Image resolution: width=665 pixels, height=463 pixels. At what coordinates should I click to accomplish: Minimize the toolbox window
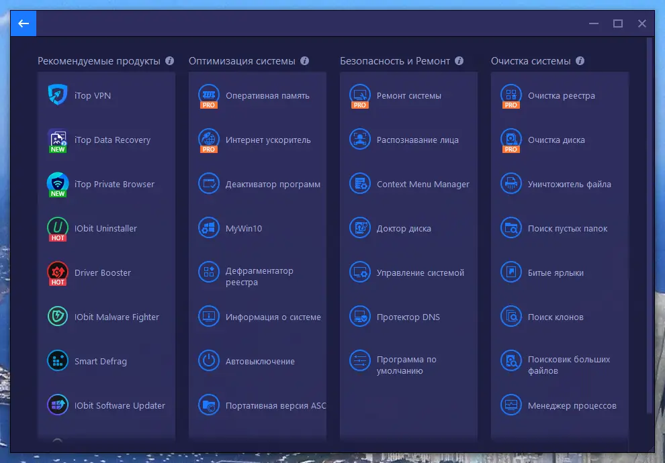tap(594, 23)
